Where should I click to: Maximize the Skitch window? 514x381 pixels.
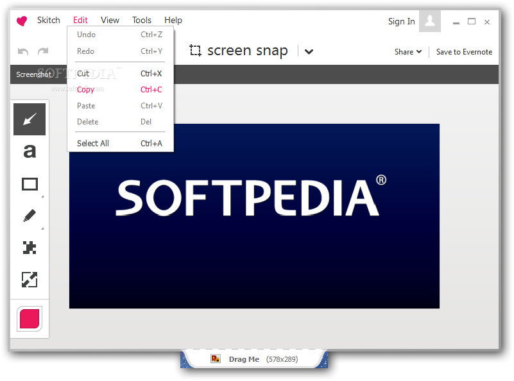(472, 22)
